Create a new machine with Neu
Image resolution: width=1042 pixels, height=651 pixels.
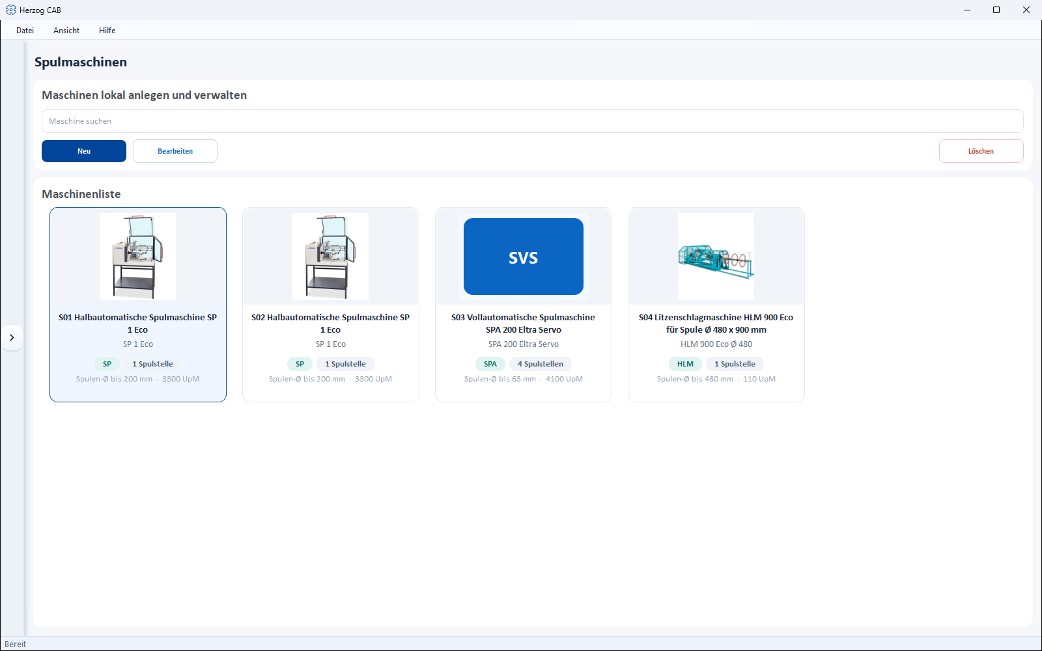click(x=84, y=151)
